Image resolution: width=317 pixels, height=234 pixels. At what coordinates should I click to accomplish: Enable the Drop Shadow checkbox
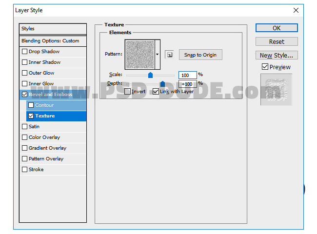(25, 52)
